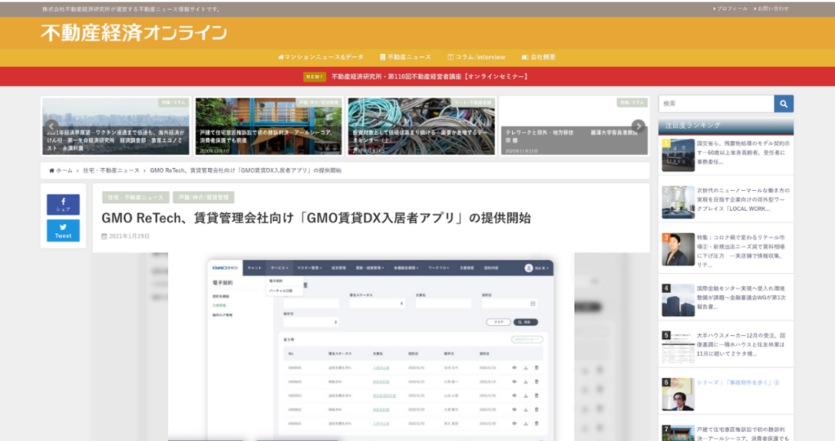Focus the 検索 search input field
The height and width of the screenshot is (441, 835).
pos(716,104)
